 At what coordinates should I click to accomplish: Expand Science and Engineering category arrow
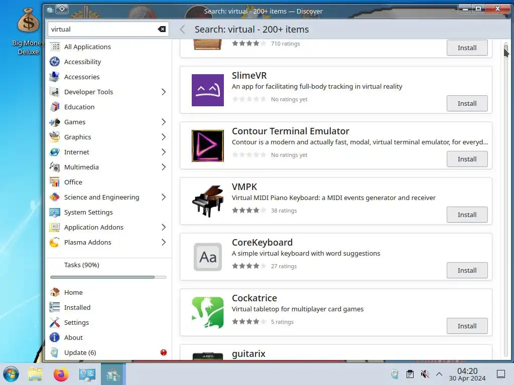[164, 198]
